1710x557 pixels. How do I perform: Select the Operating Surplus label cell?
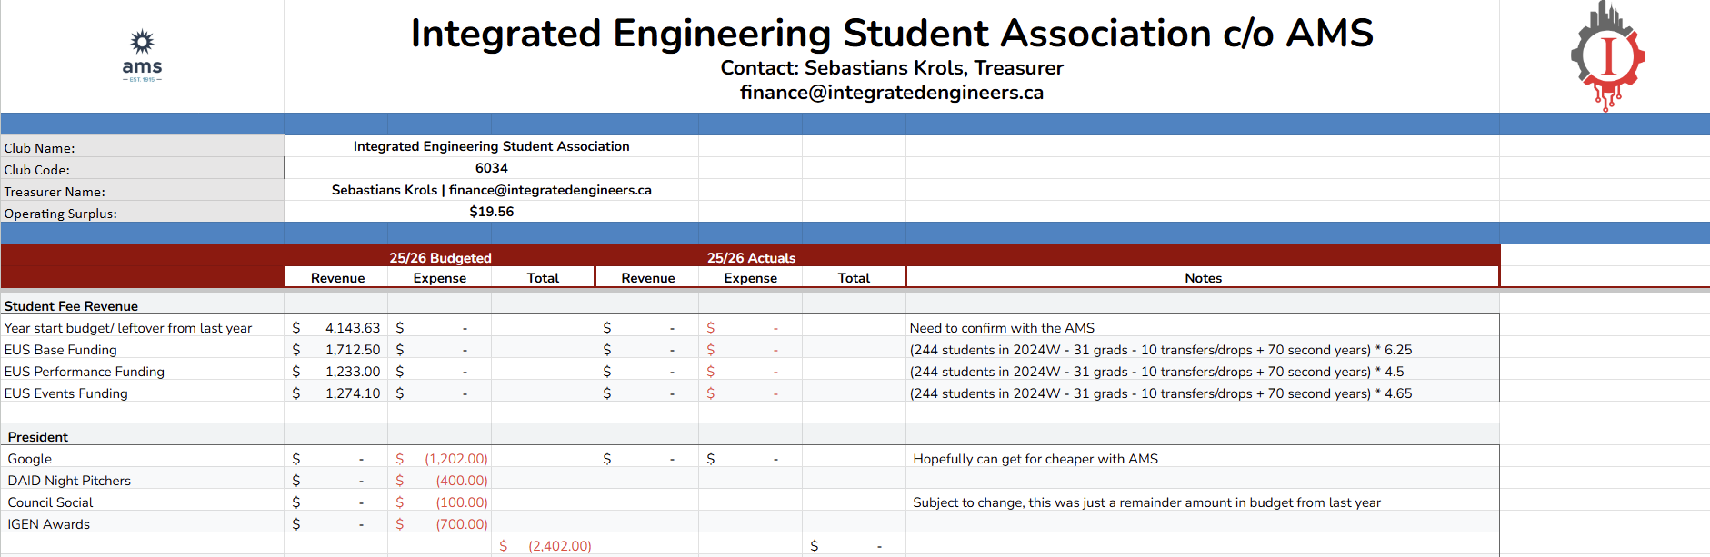tap(143, 213)
